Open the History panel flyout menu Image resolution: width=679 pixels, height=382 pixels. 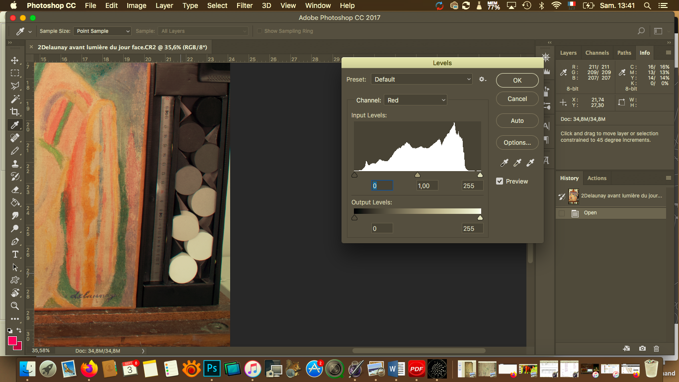[669, 178]
